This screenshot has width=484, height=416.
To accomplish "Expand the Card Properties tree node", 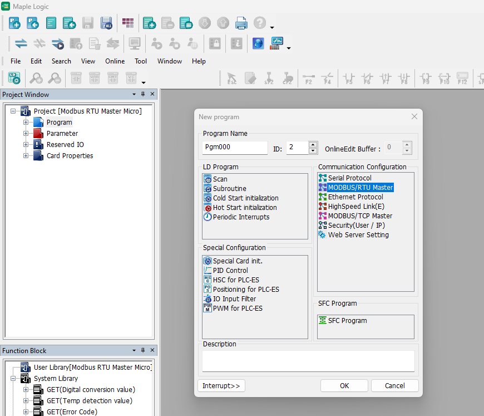I will click(x=26, y=156).
